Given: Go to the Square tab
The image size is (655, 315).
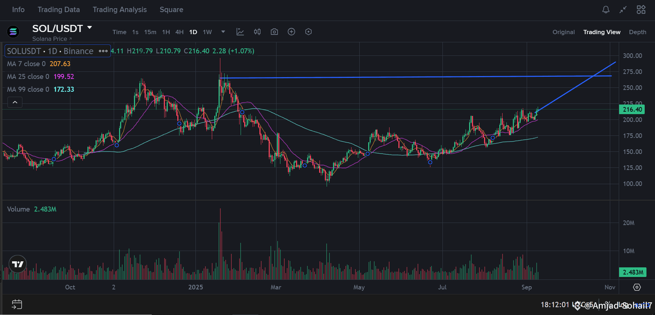Looking at the screenshot, I should click(x=171, y=10).
